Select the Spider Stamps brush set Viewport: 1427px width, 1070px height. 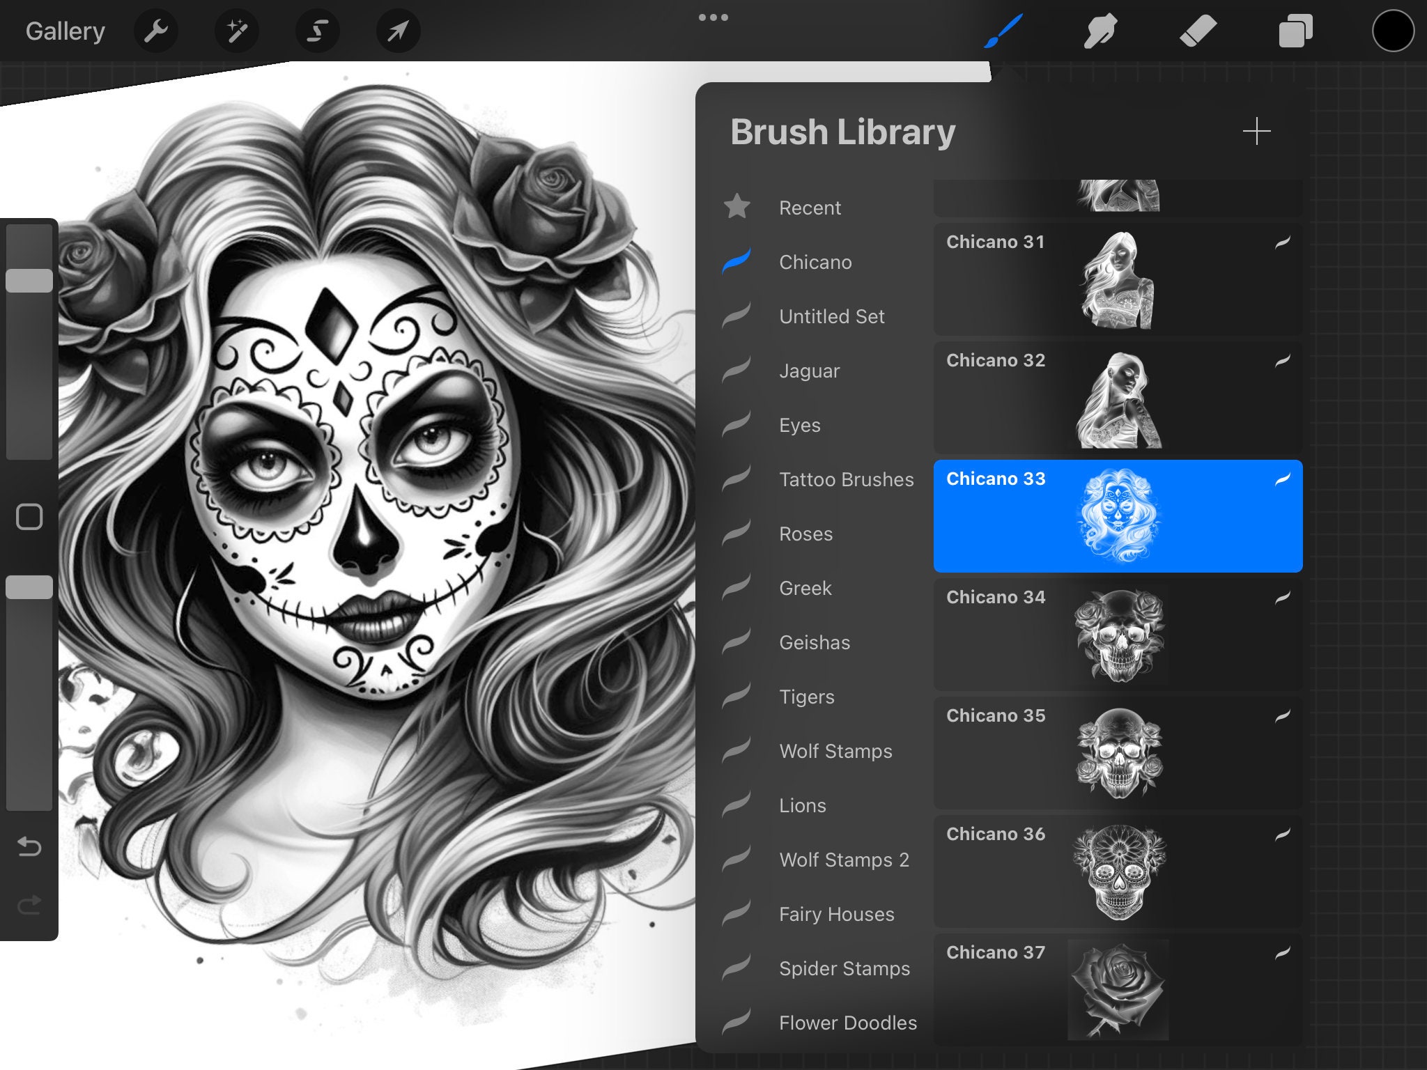[844, 968]
